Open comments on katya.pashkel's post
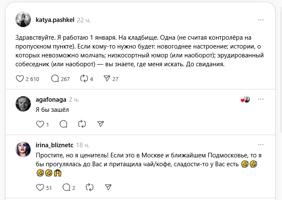282x200 pixels. pos(55,79)
